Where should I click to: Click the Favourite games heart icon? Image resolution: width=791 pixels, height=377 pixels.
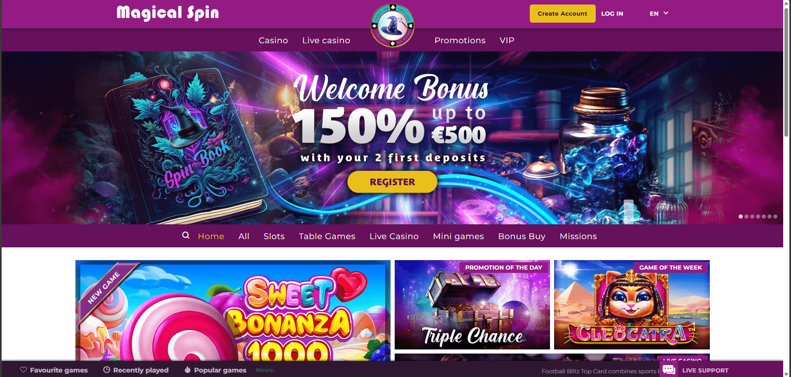[23, 370]
